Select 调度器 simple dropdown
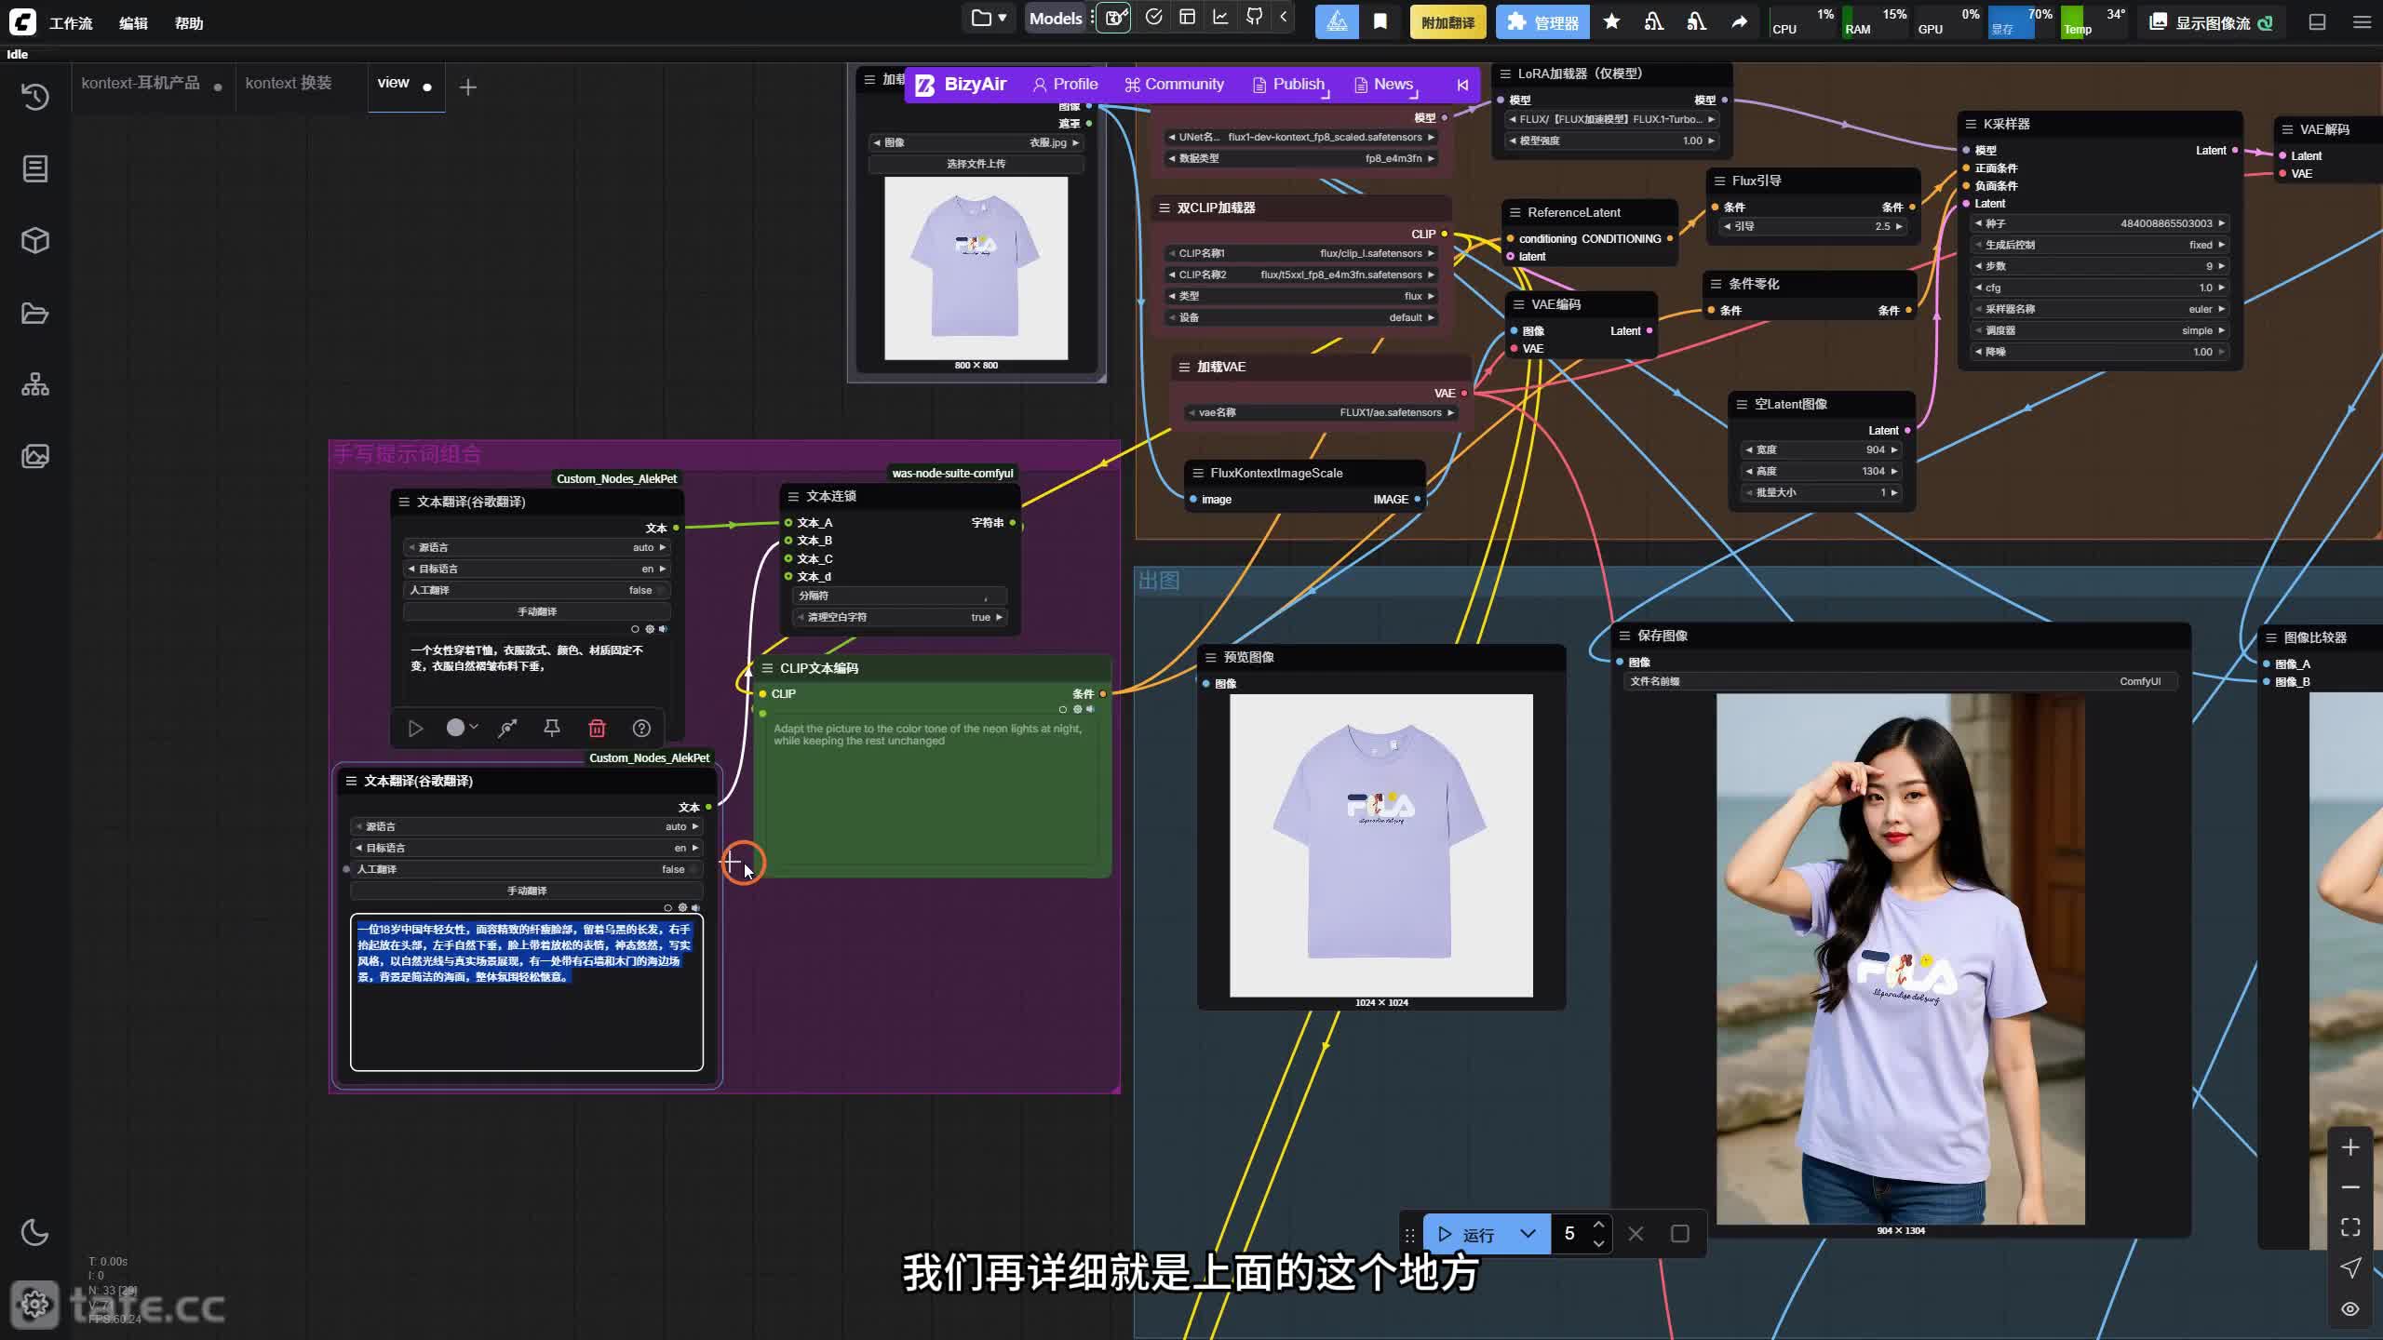Screen dimensions: 2383x1340 [2099, 330]
